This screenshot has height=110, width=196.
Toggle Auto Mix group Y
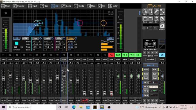[x=154, y=44]
